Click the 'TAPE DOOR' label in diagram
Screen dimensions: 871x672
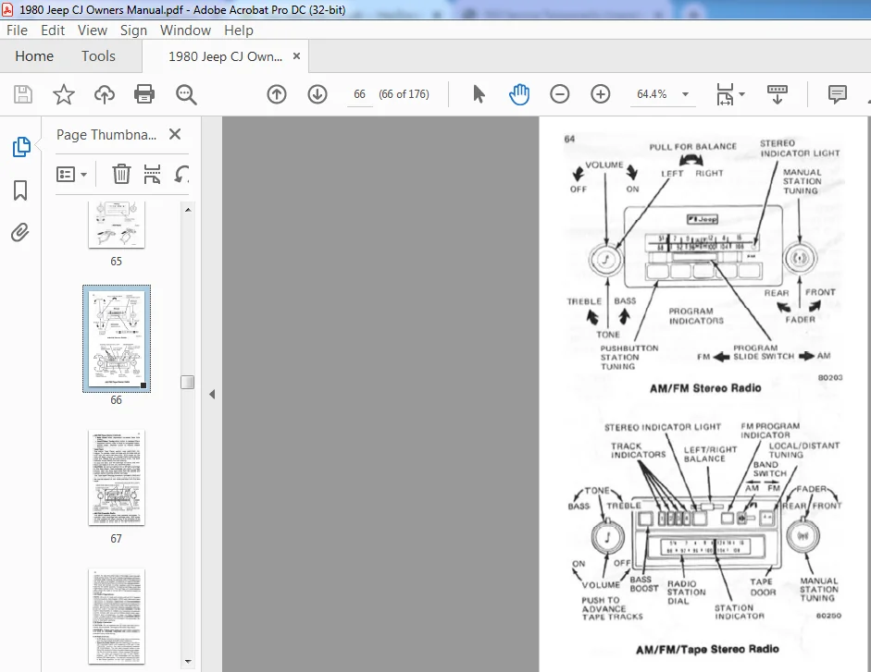click(x=763, y=587)
